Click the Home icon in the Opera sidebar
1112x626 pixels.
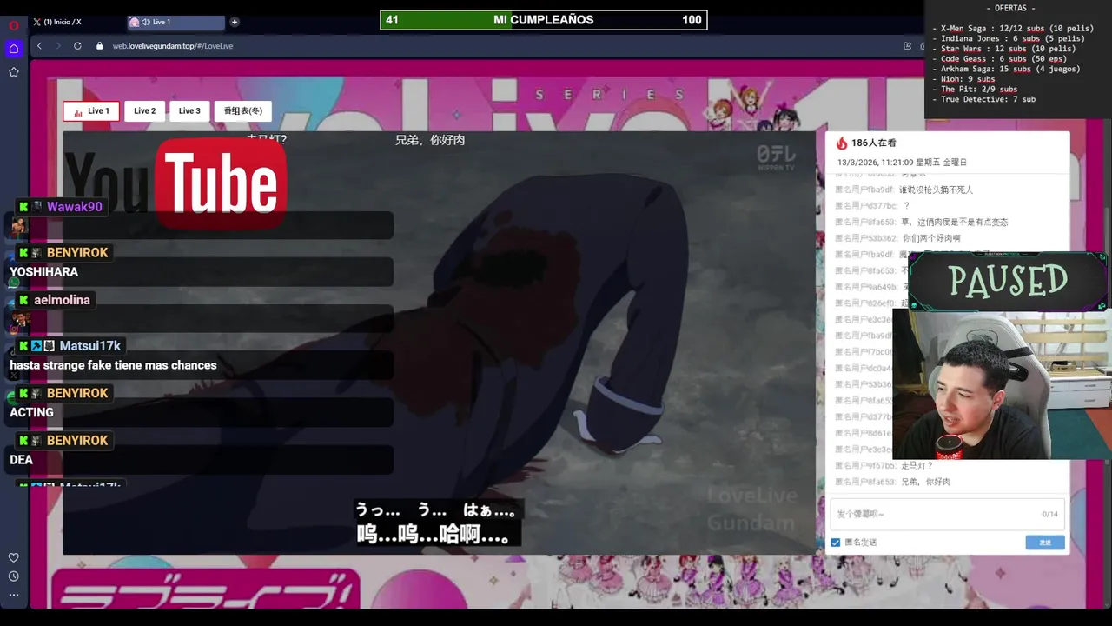14,49
